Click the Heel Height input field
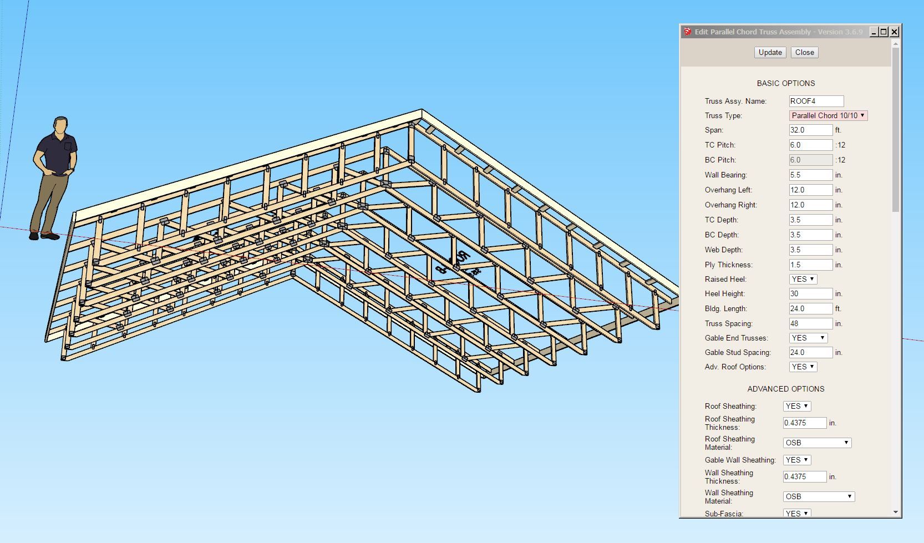Image resolution: width=924 pixels, height=543 pixels. 811,293
